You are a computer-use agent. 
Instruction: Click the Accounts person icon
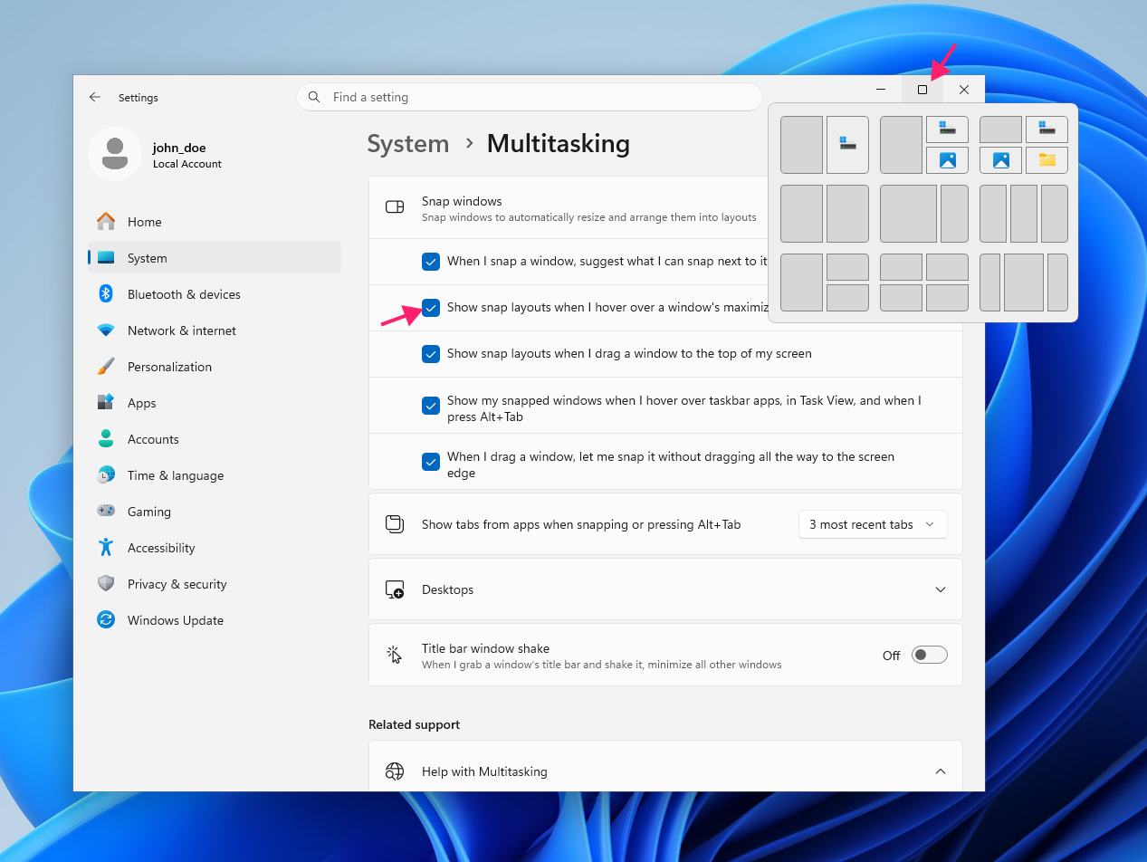pyautogui.click(x=106, y=439)
